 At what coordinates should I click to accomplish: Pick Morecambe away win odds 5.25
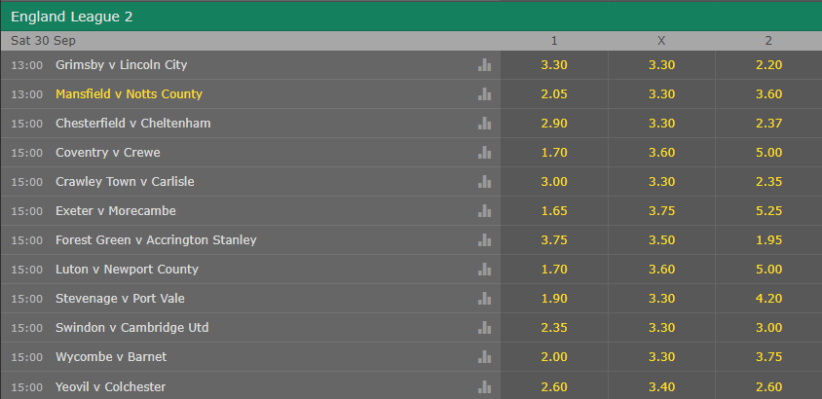pyautogui.click(x=768, y=211)
